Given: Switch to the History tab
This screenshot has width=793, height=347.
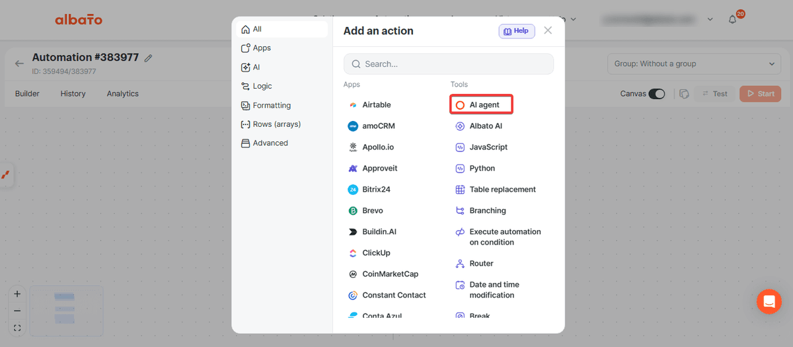Looking at the screenshot, I should [73, 94].
